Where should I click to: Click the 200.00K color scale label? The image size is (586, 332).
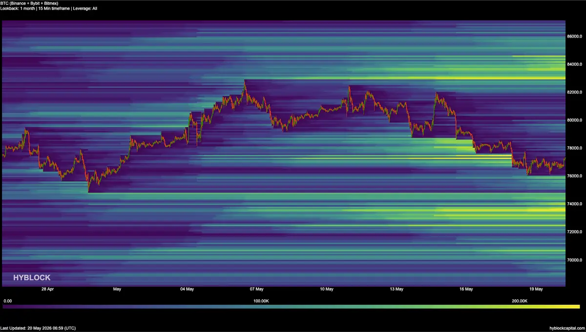519,301
